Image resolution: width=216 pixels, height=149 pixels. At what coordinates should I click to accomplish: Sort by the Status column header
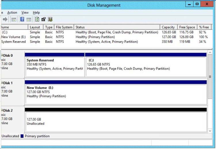117,27
